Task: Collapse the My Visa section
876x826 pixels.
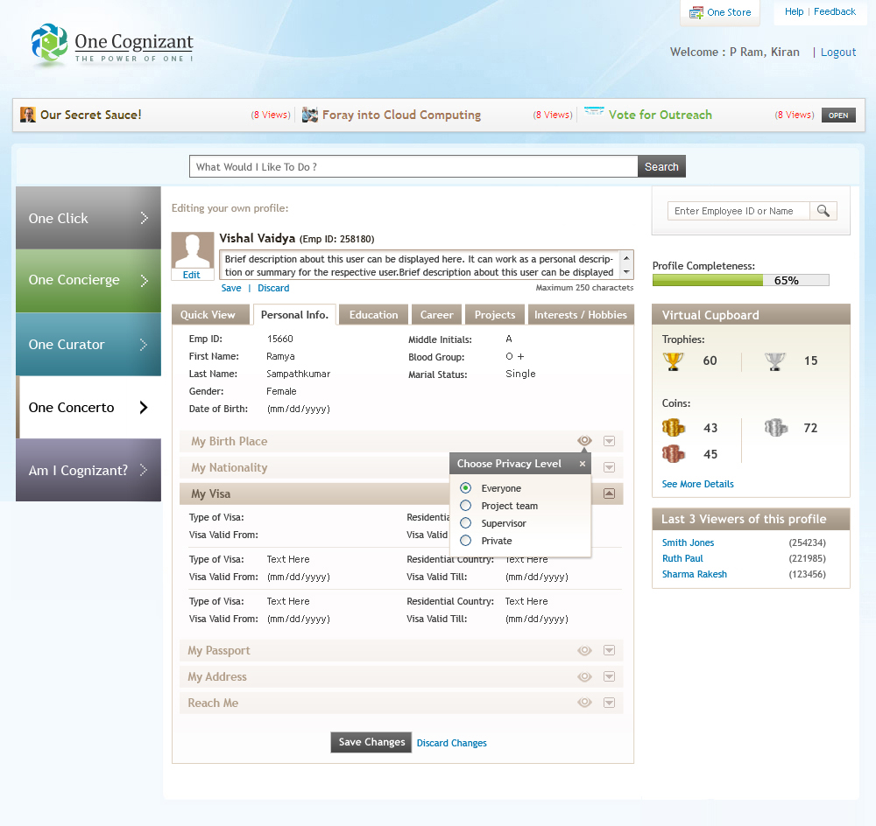Action: pos(609,493)
